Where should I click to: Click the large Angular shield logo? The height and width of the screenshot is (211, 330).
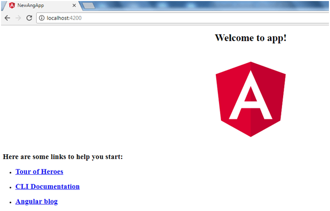click(x=251, y=99)
